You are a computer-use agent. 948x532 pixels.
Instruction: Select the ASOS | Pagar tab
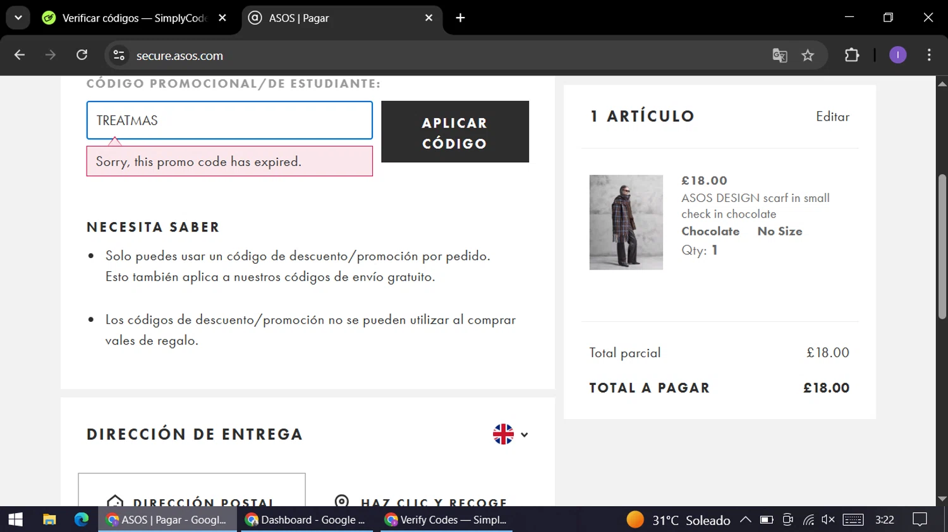[342, 18]
